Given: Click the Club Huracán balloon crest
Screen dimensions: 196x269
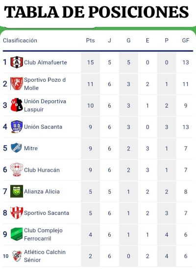Looking at the screenshot, I should [x=17, y=170].
